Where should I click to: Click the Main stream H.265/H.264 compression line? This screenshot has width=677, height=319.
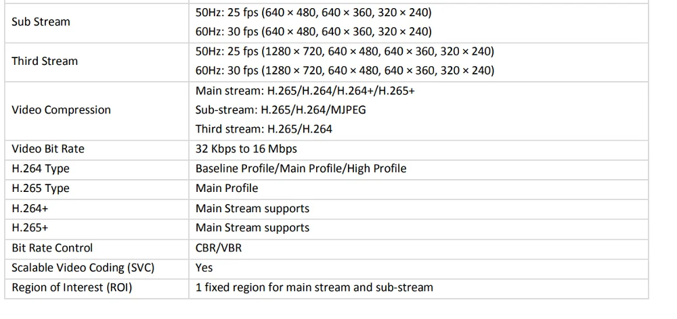point(305,90)
